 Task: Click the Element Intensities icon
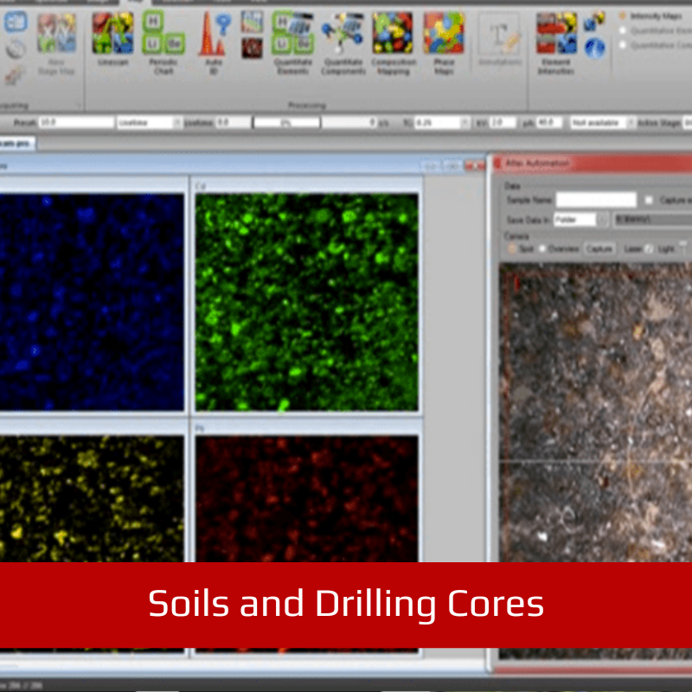point(556,39)
